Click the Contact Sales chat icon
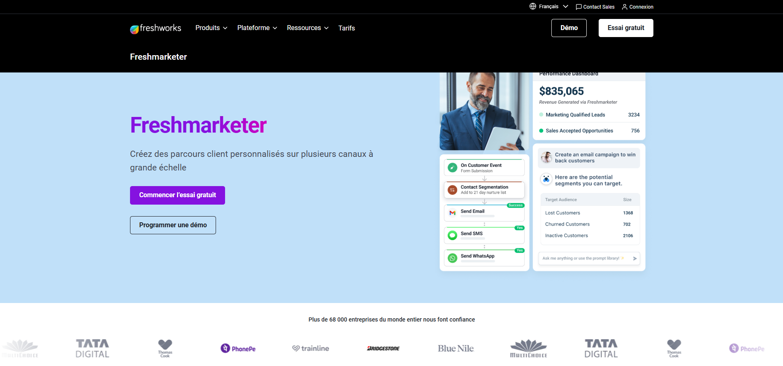This screenshot has height=366, width=783. [579, 7]
